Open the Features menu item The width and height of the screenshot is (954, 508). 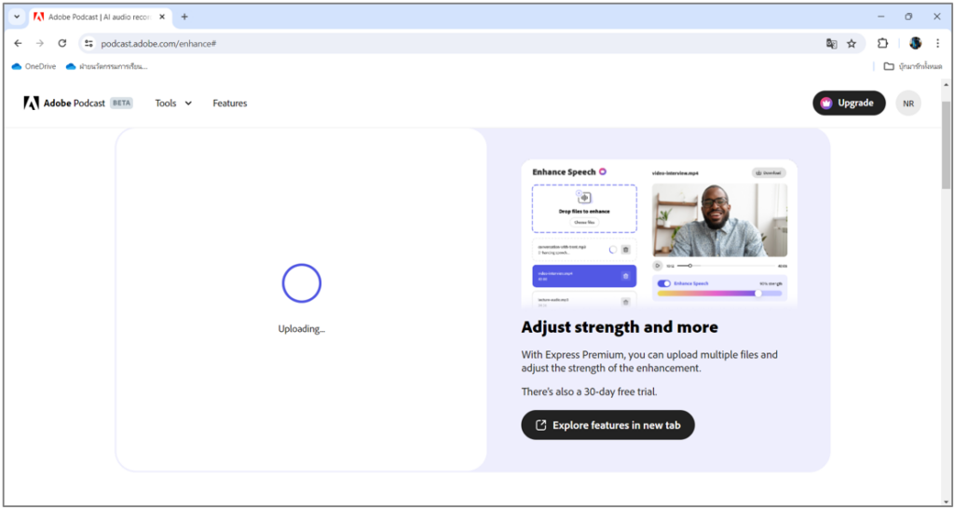(x=229, y=103)
